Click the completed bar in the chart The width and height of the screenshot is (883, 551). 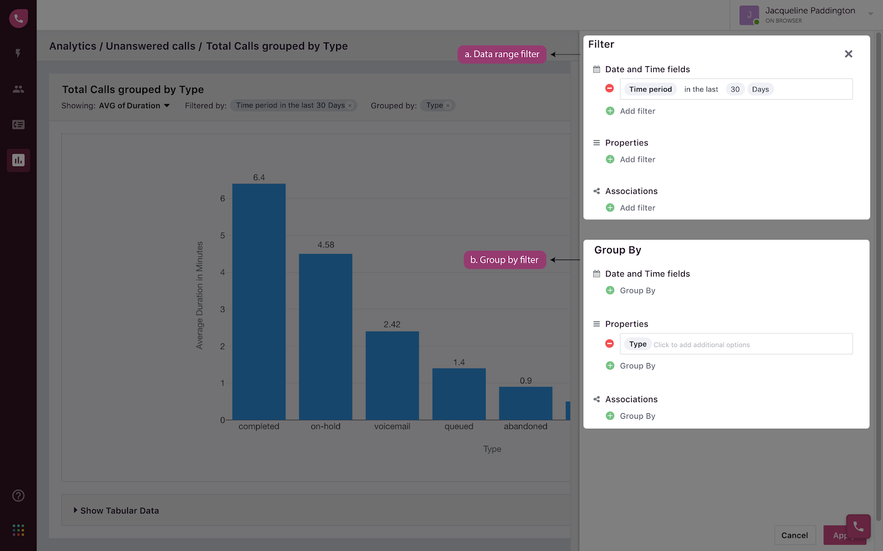pos(259,301)
